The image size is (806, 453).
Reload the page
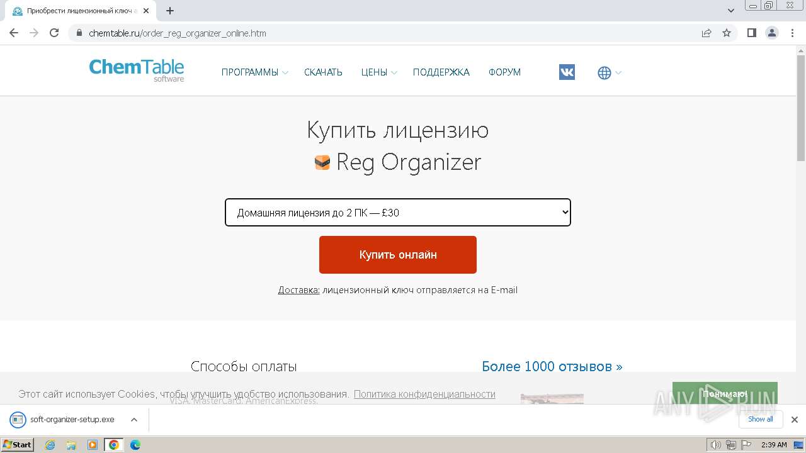tap(54, 33)
